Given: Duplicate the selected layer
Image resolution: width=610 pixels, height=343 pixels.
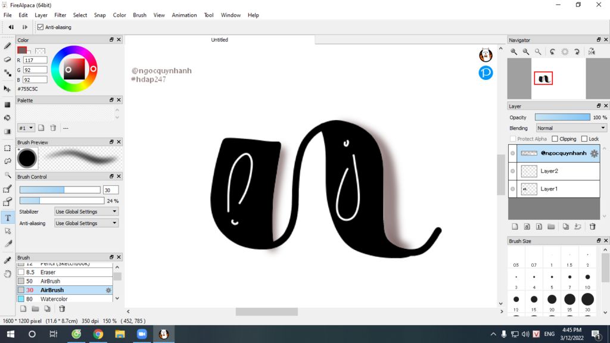Looking at the screenshot, I should point(566,227).
